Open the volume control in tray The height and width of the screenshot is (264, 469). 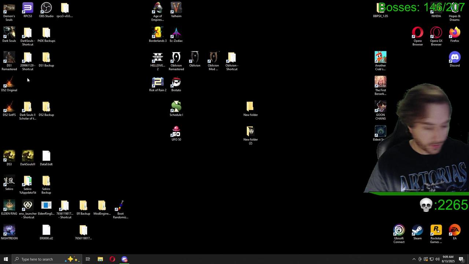point(437,259)
